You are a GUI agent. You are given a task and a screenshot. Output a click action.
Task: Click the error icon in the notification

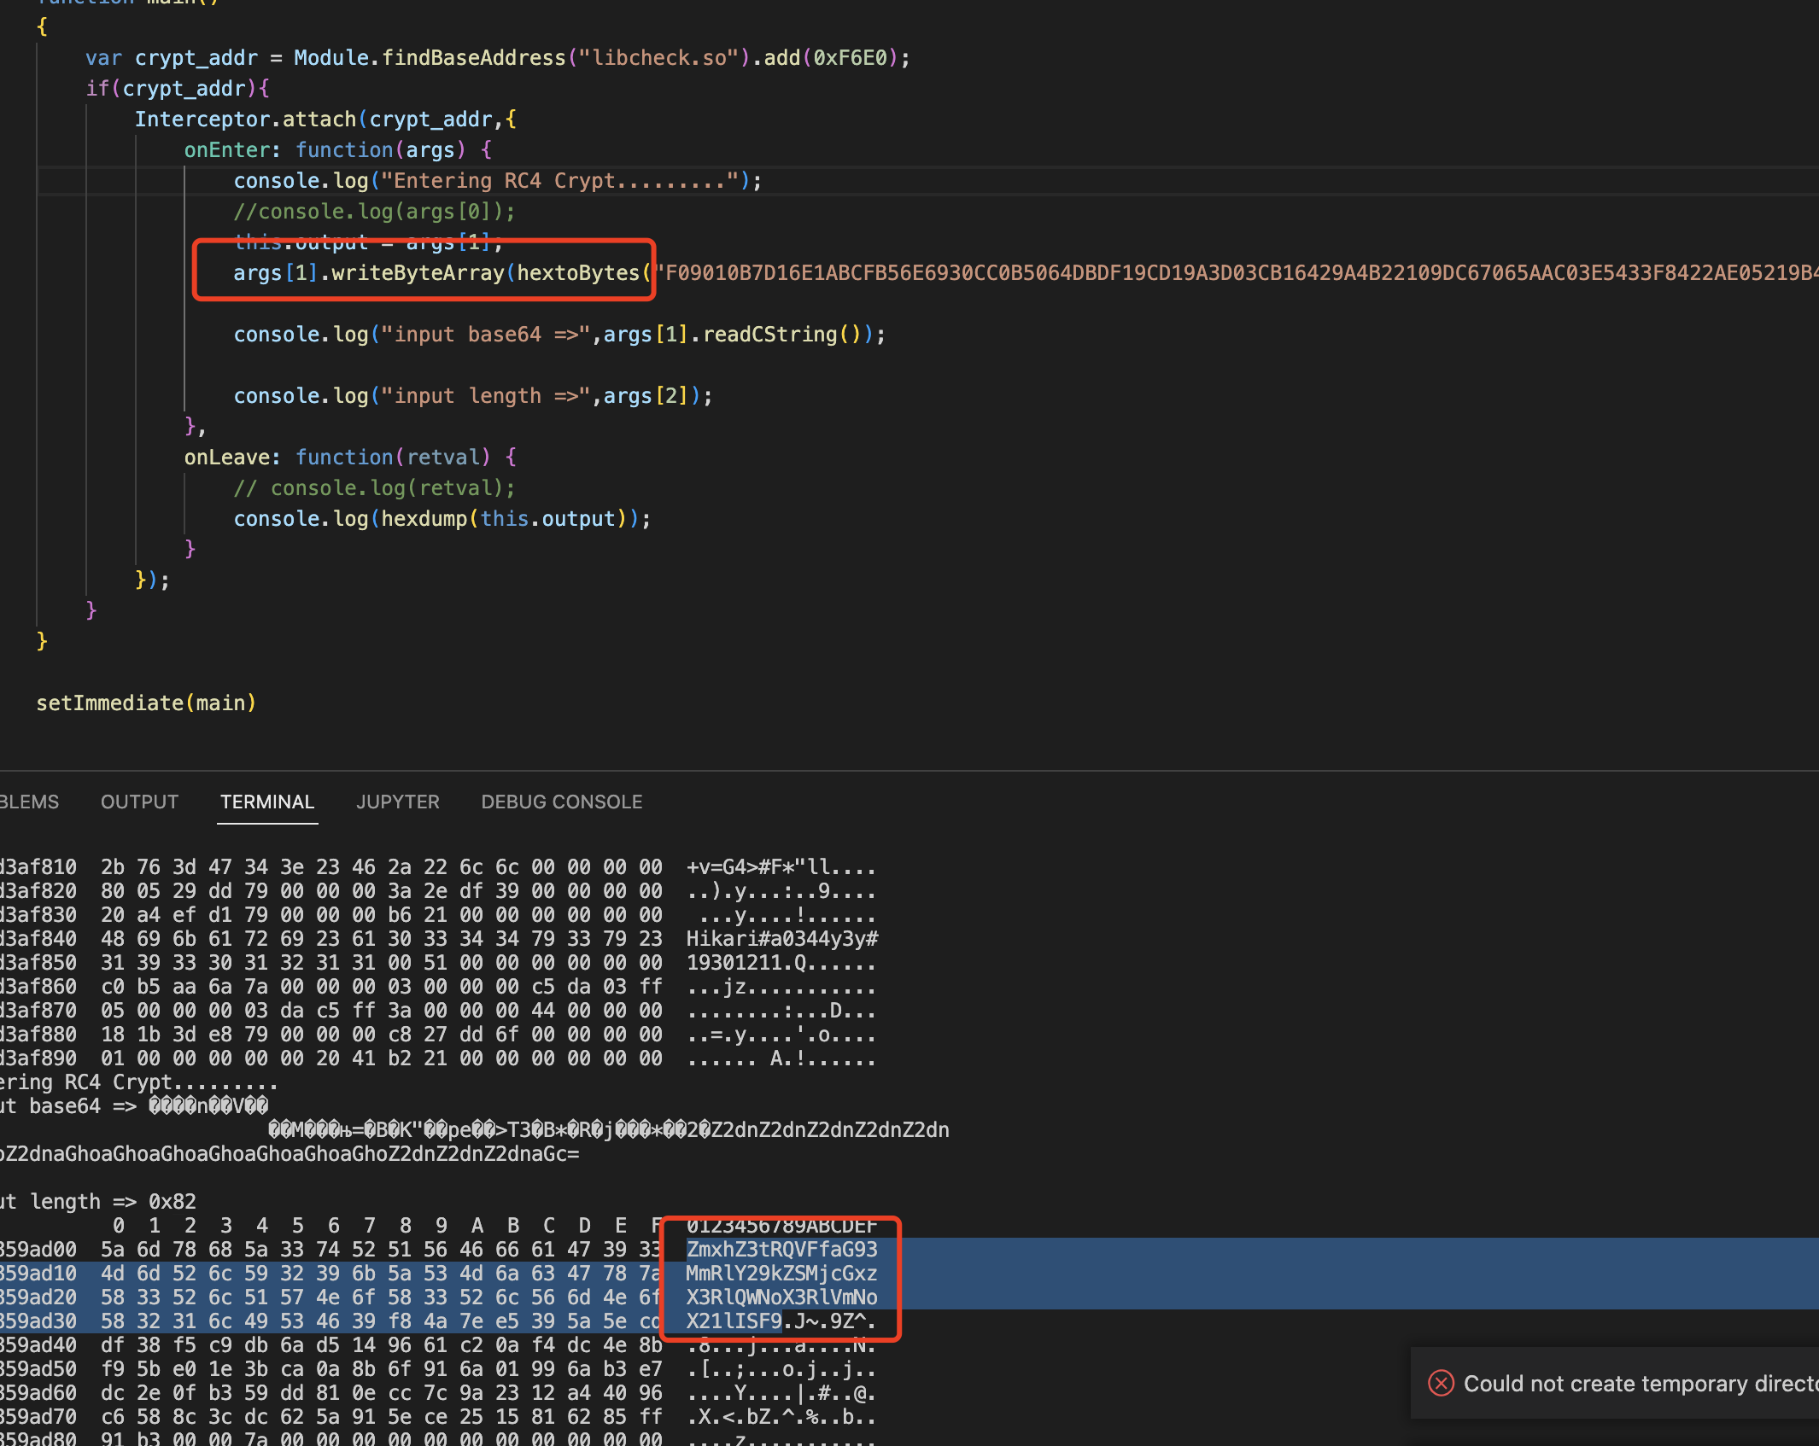[x=1441, y=1383]
